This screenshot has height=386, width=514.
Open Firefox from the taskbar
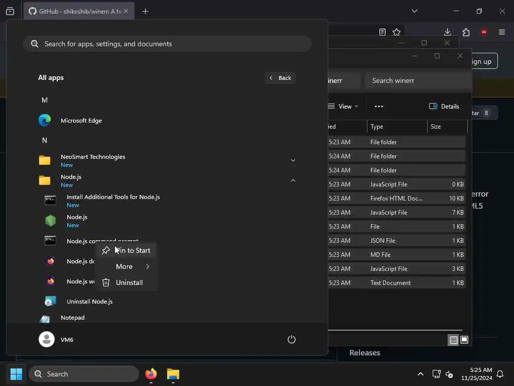[151, 374]
